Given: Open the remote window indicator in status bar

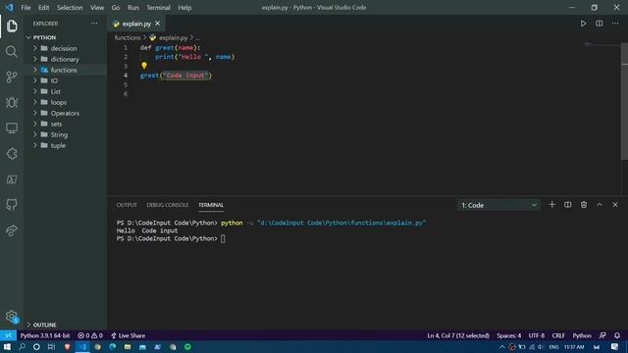Looking at the screenshot, I should coord(8,335).
